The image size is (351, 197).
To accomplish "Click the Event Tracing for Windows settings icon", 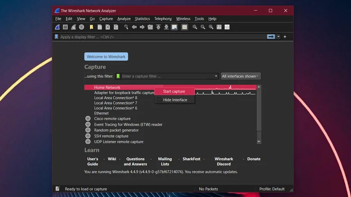I will [x=88, y=124].
